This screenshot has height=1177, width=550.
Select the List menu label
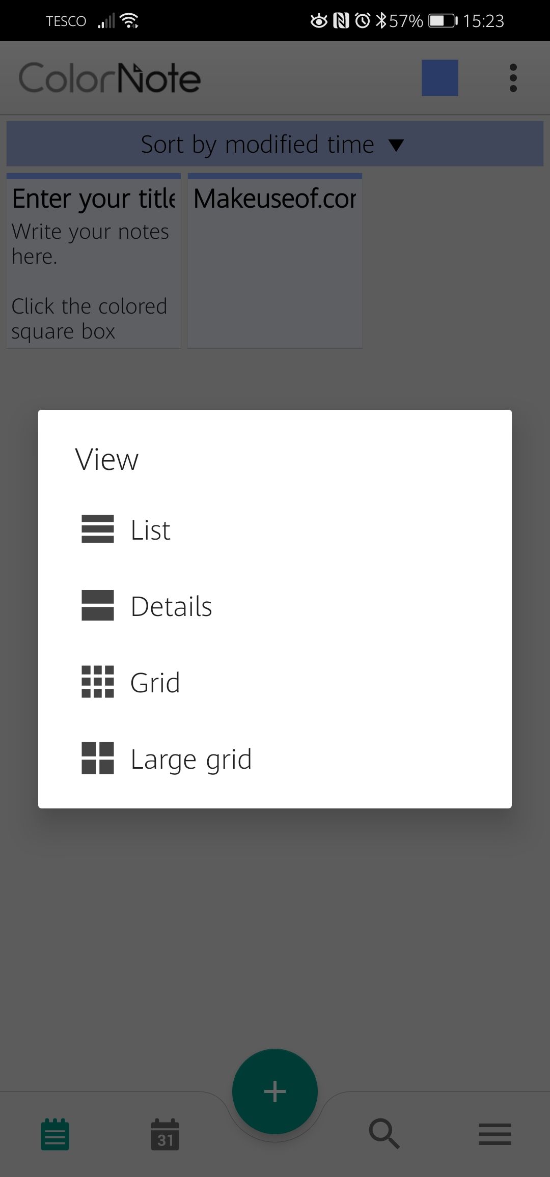coord(150,530)
